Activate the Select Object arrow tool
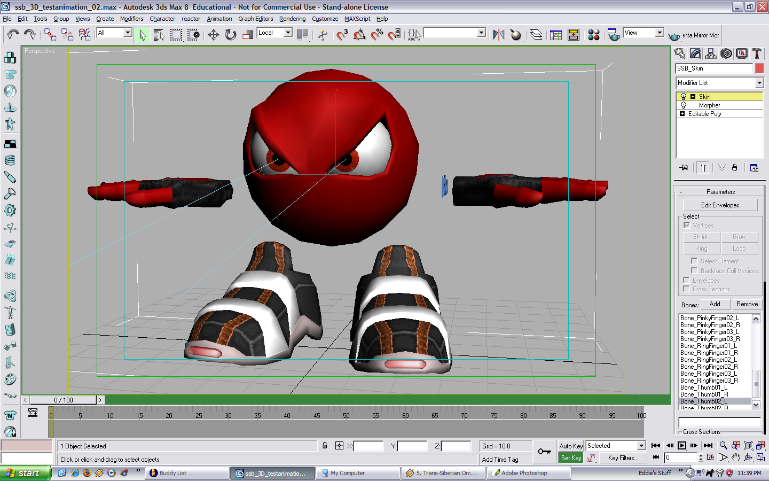Viewport: 769px width, 481px height. pos(142,35)
